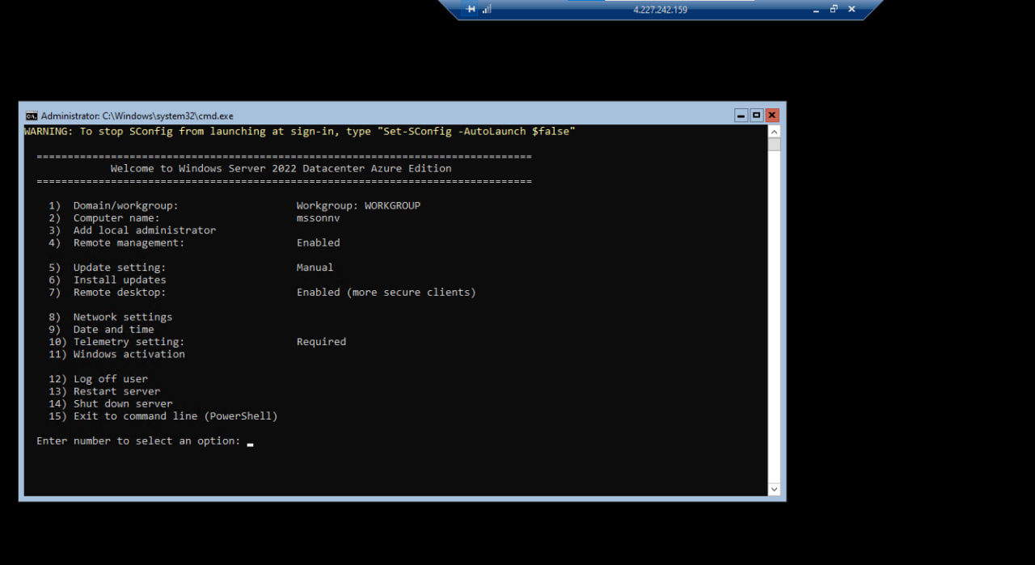
Task: Click the Welcome to Windows Server 2022 heading
Action: (x=281, y=168)
